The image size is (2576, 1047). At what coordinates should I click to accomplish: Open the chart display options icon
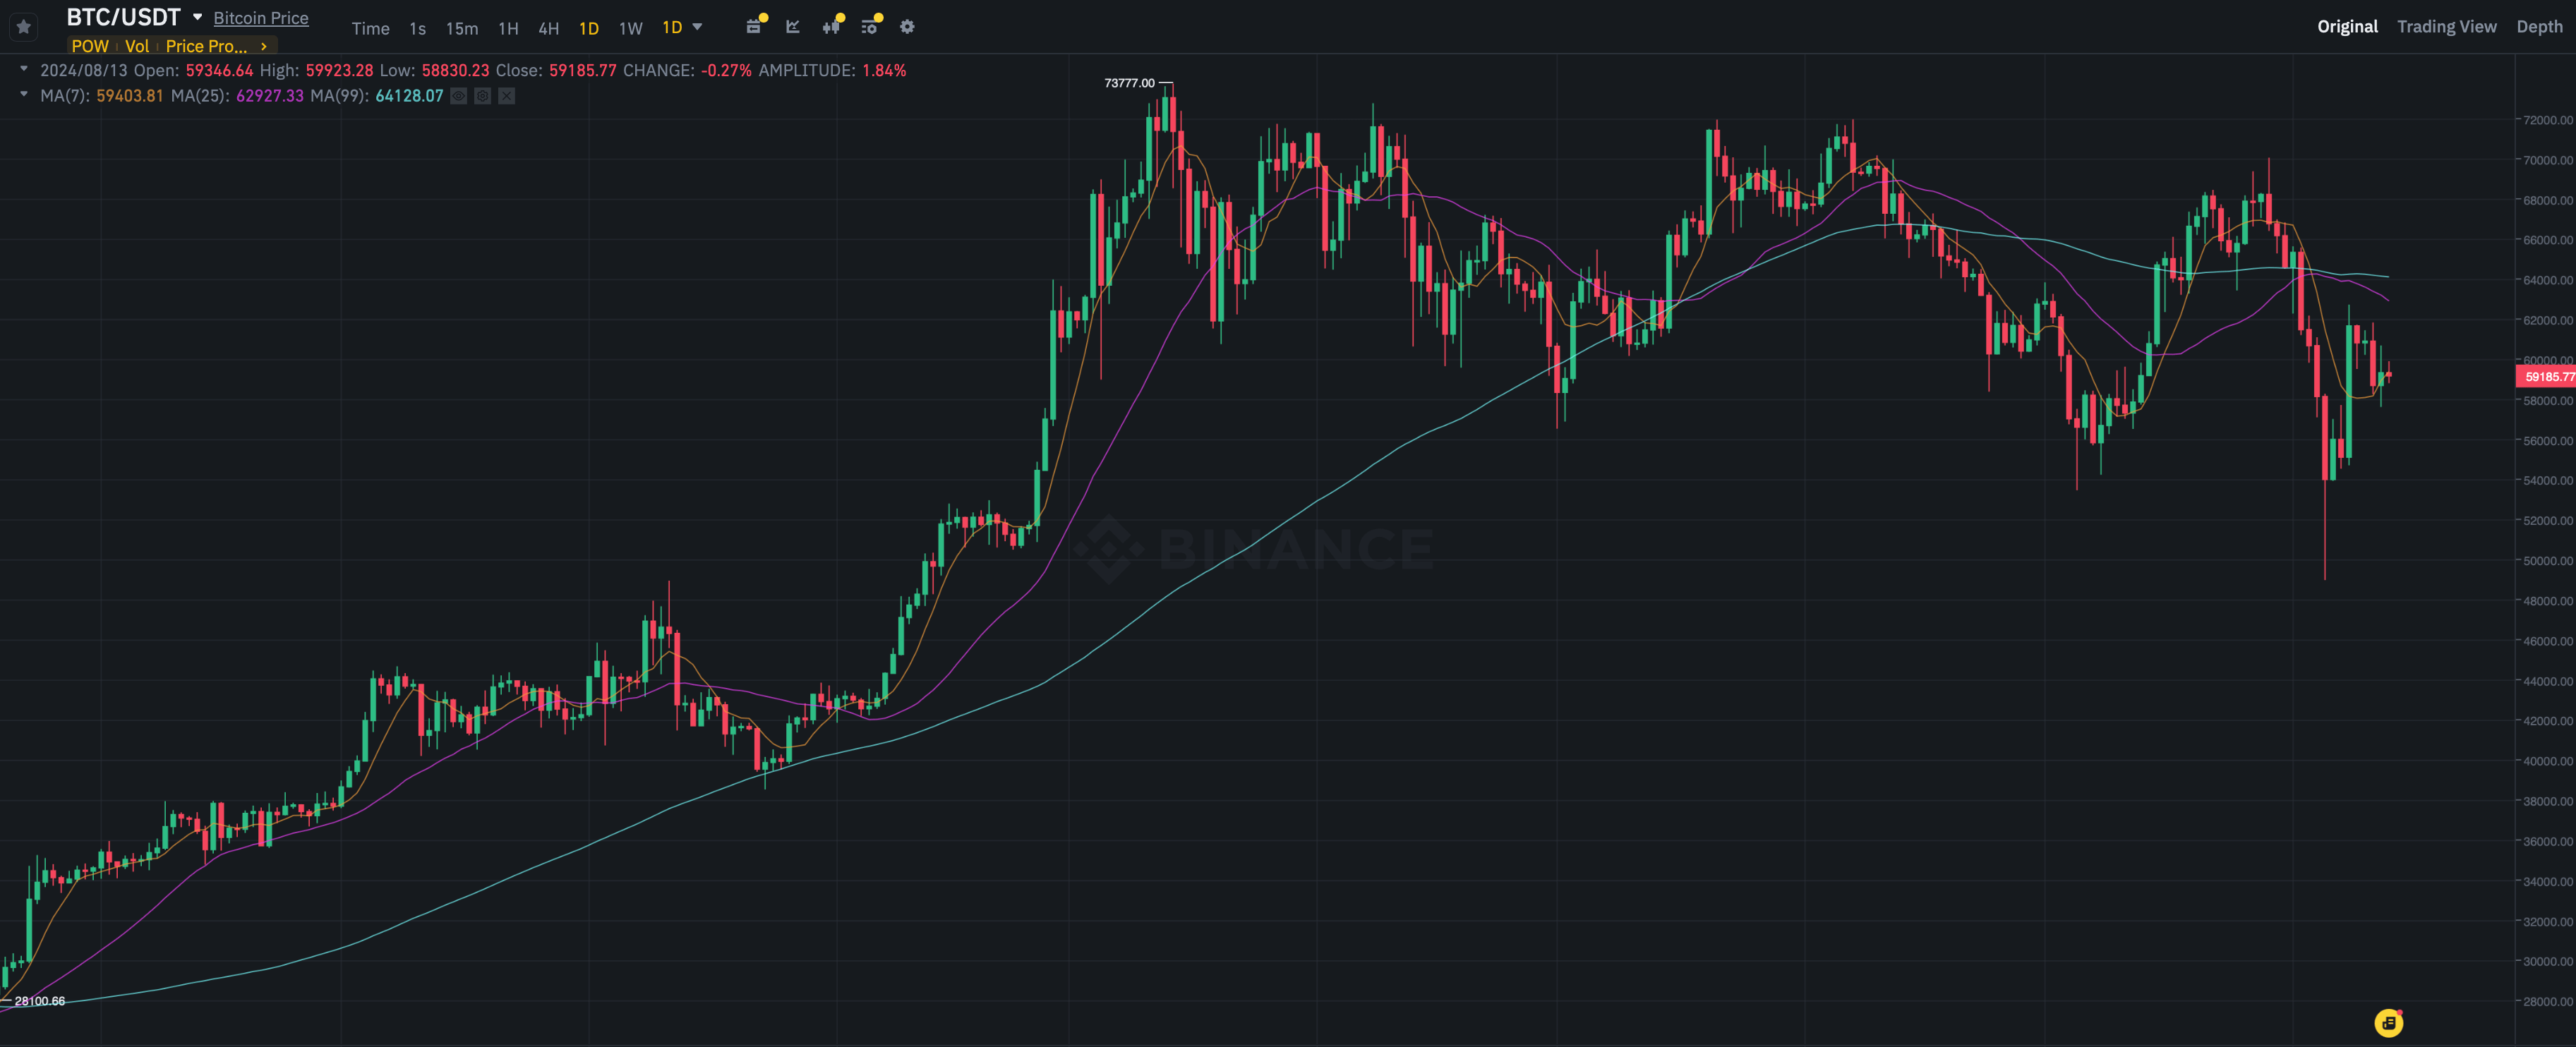click(870, 26)
